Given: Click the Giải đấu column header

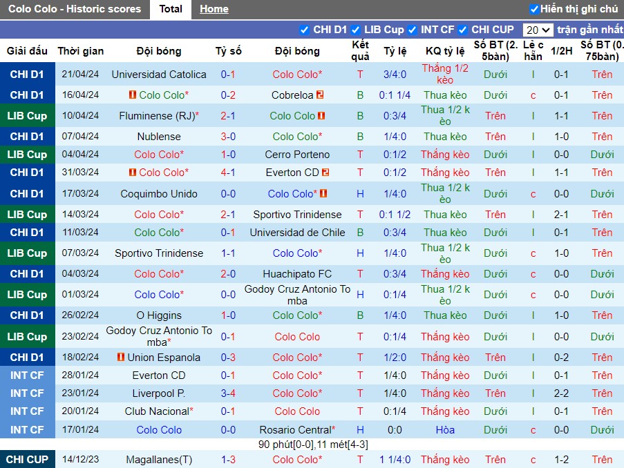Looking at the screenshot, I should (x=27, y=51).
